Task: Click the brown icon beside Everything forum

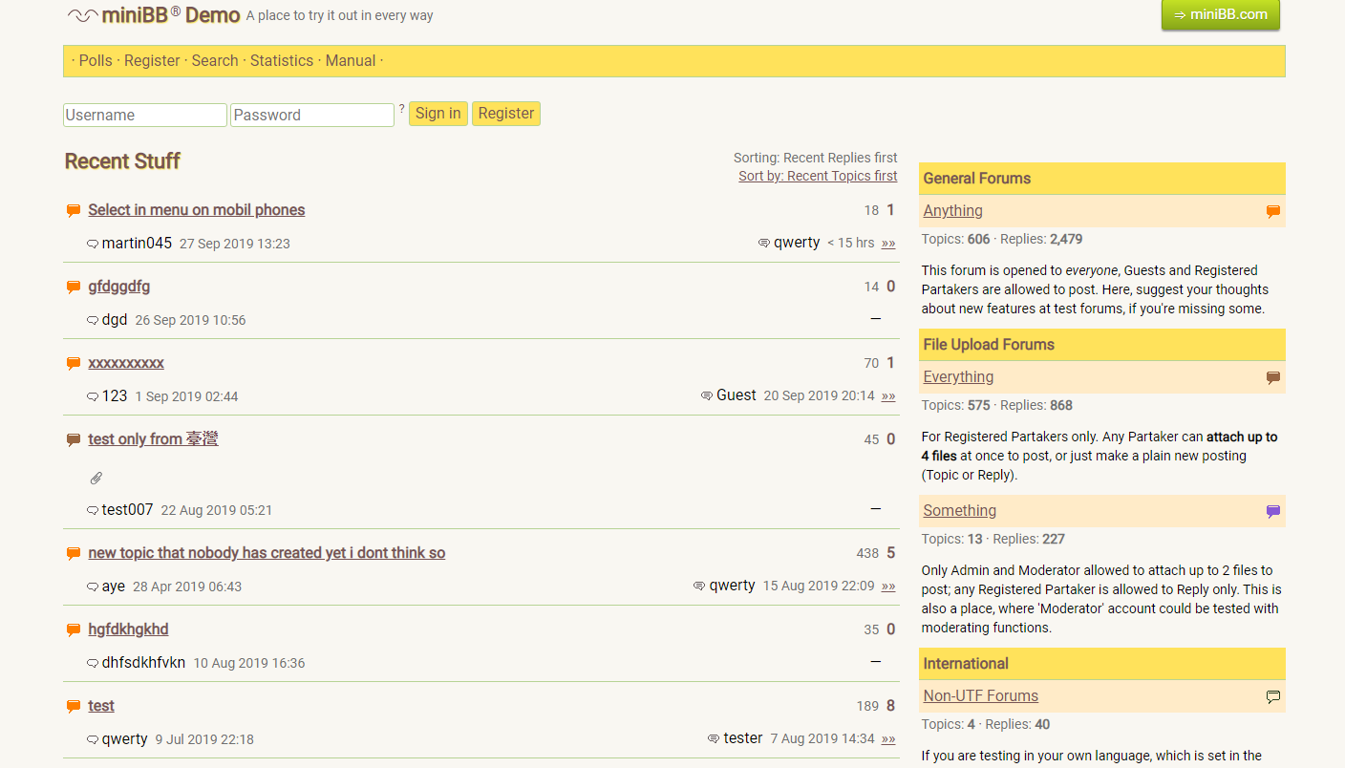Action: point(1272,378)
